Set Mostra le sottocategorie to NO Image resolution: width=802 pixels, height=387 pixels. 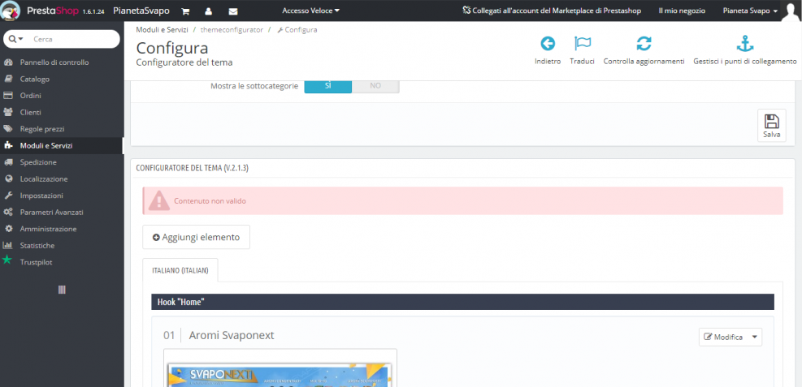point(375,86)
